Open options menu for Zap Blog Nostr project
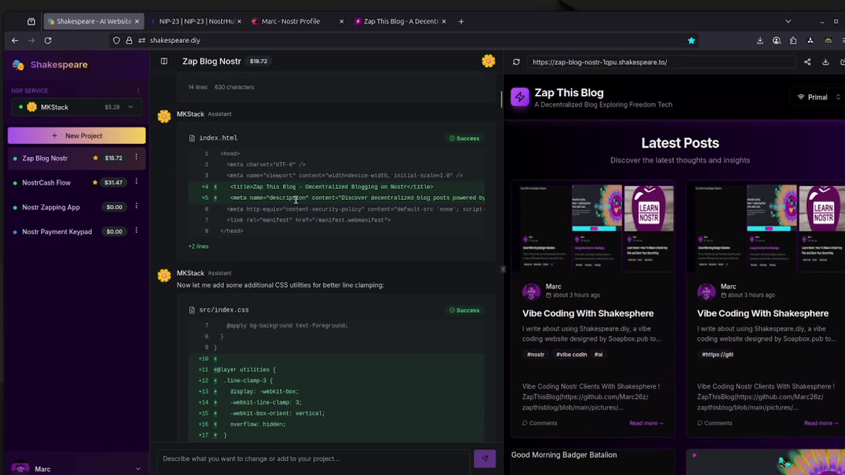The image size is (845, 475). tap(136, 158)
